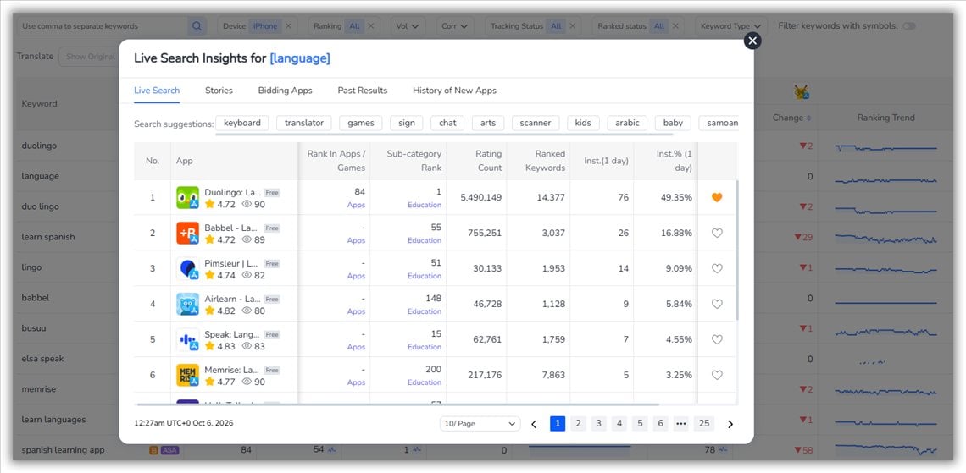Screen dimensions: 966x473
Task: Select the elsa speak keyword row
Action: (x=42, y=359)
